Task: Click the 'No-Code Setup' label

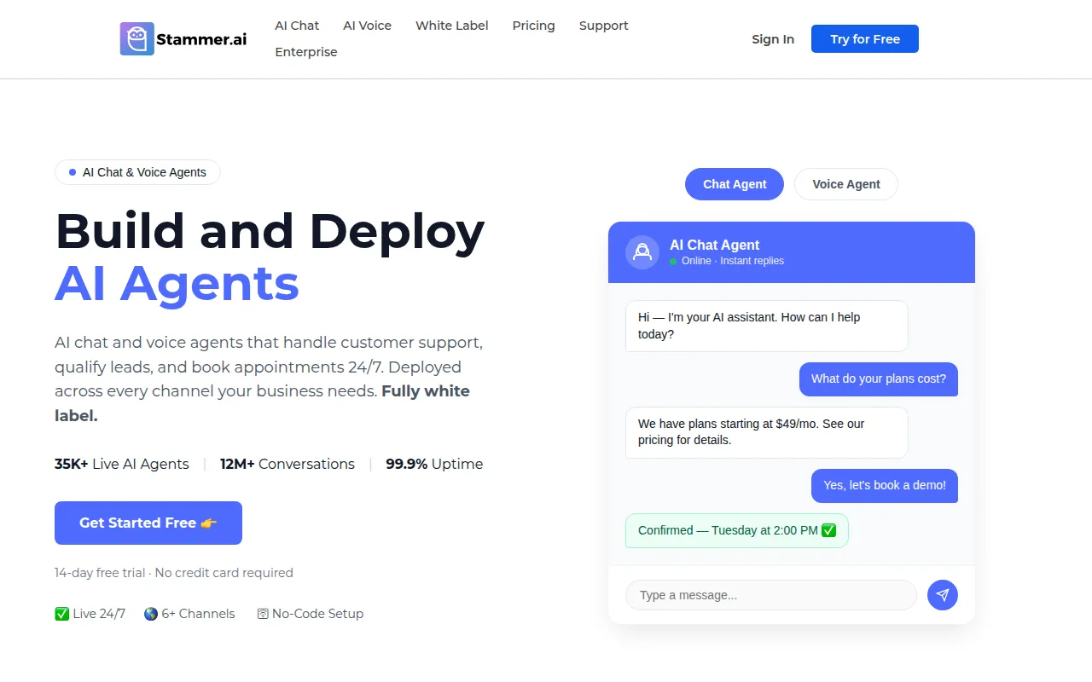Action: pyautogui.click(x=317, y=614)
